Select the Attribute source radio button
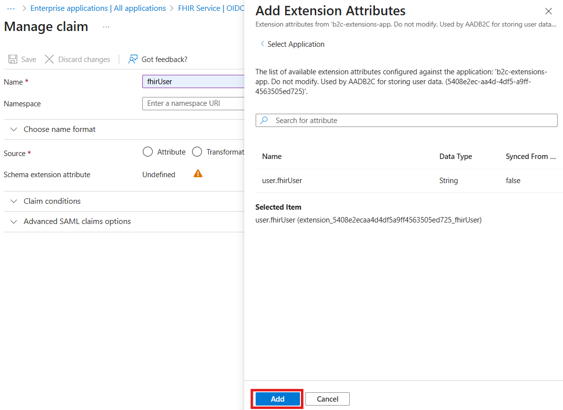 (x=147, y=152)
